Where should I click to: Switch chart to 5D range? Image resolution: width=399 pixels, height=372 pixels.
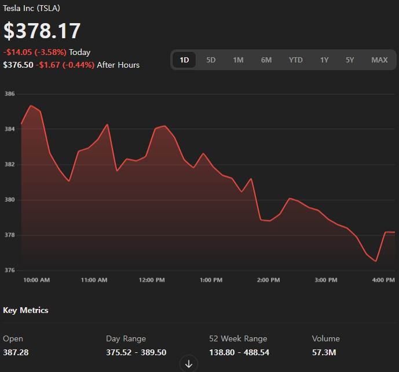211,60
